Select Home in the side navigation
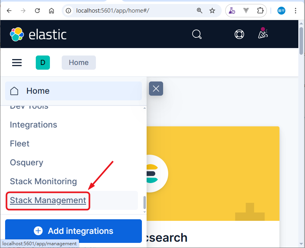The width and height of the screenshot is (305, 248). [73, 91]
